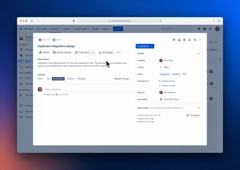Select the History activity tab

[x=70, y=79]
